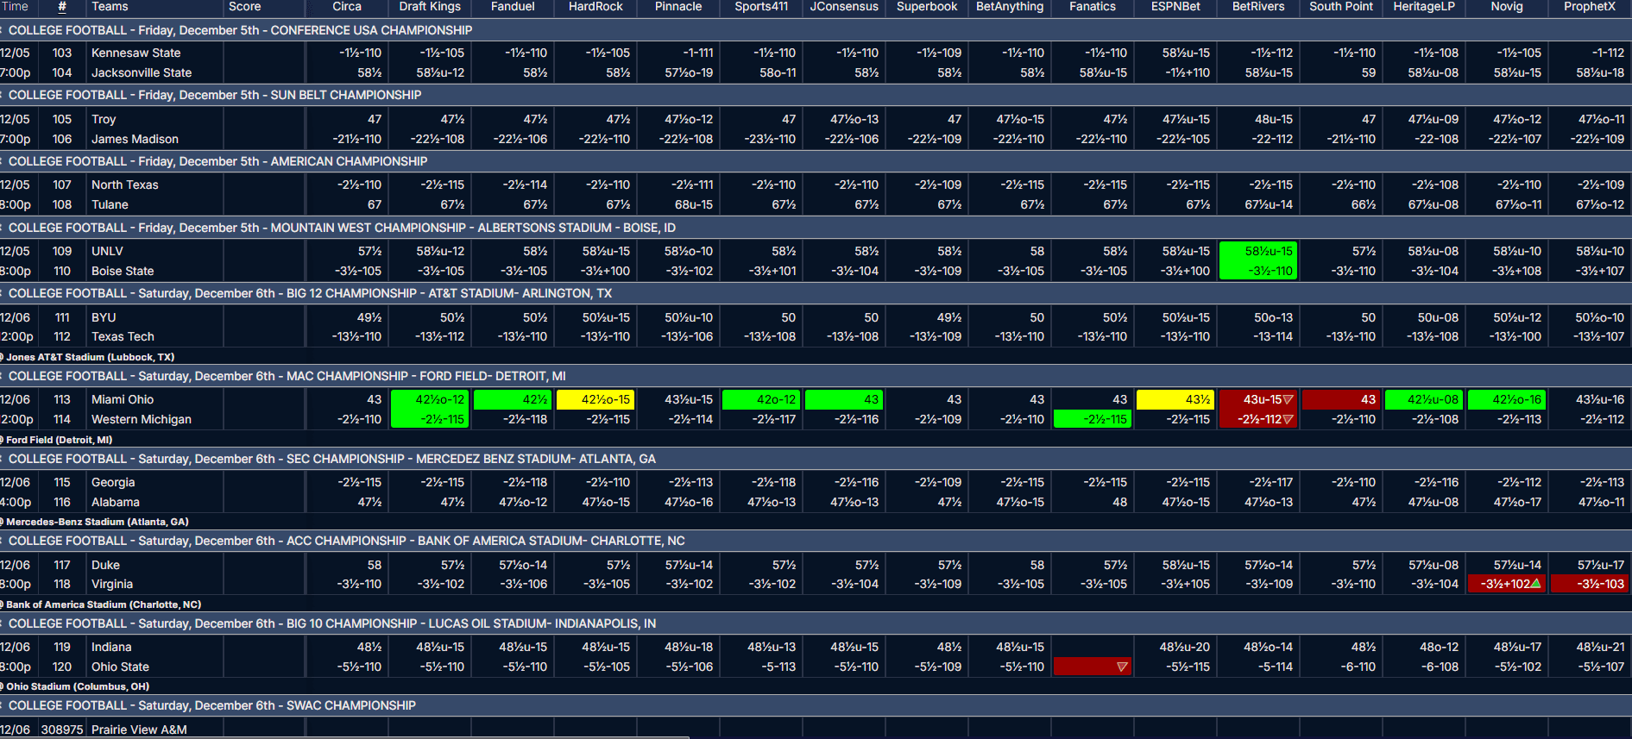Click the venue icon beside Ford Field (Detroit, MI)
Image resolution: width=1632 pixels, height=739 pixels.
[x=3, y=440]
